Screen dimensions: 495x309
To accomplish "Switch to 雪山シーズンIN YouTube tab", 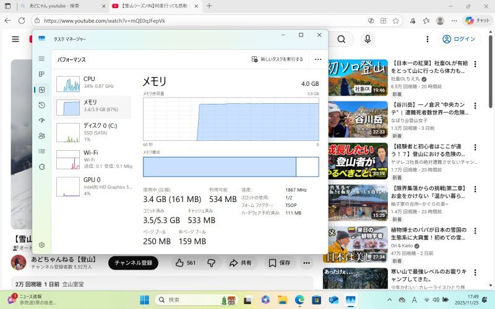I will click(x=155, y=6).
